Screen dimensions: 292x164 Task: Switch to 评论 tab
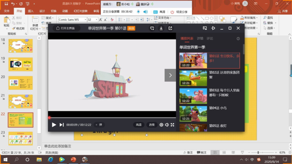click(210, 39)
